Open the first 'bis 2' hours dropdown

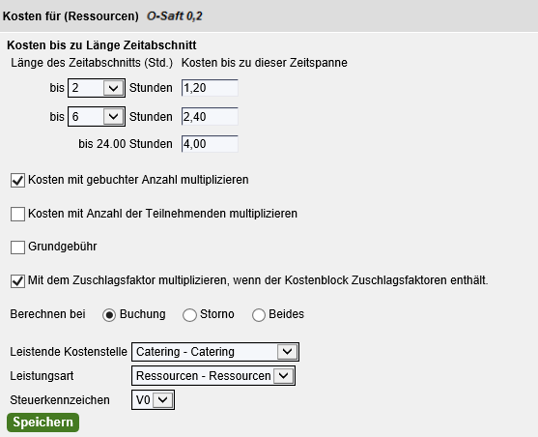[97, 88]
